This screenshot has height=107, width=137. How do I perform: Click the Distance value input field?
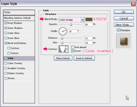click(x=88, y=38)
